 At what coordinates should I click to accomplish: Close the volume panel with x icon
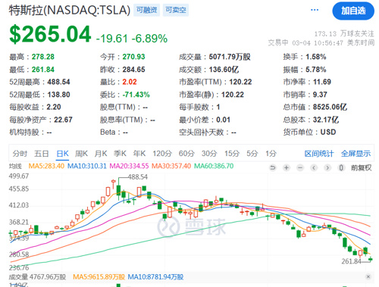pos(368,276)
